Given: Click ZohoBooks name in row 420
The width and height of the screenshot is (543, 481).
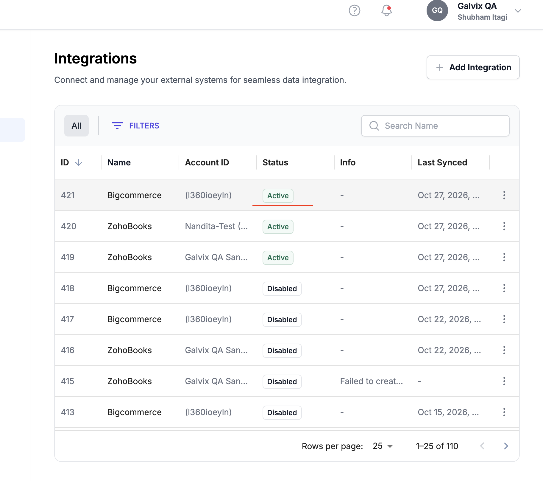Looking at the screenshot, I should (129, 226).
